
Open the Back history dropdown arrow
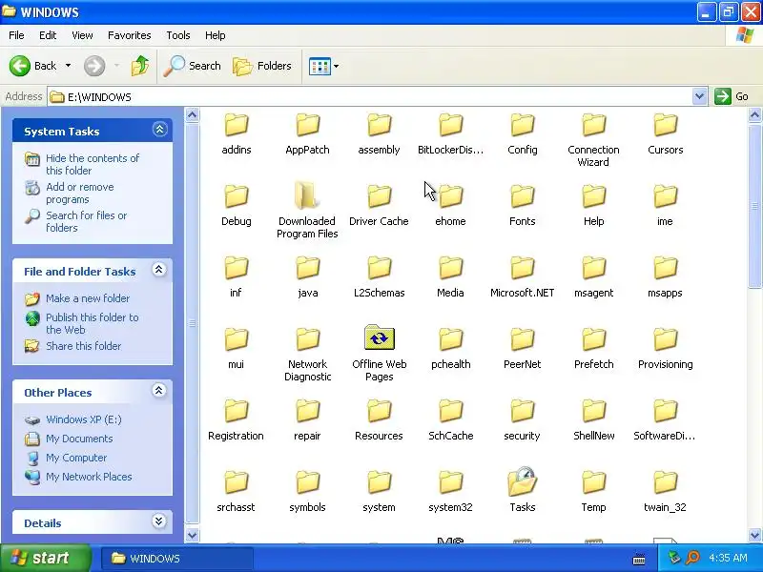pyautogui.click(x=68, y=66)
